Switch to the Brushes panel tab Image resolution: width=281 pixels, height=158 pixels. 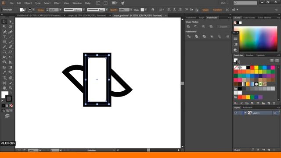coord(249,55)
